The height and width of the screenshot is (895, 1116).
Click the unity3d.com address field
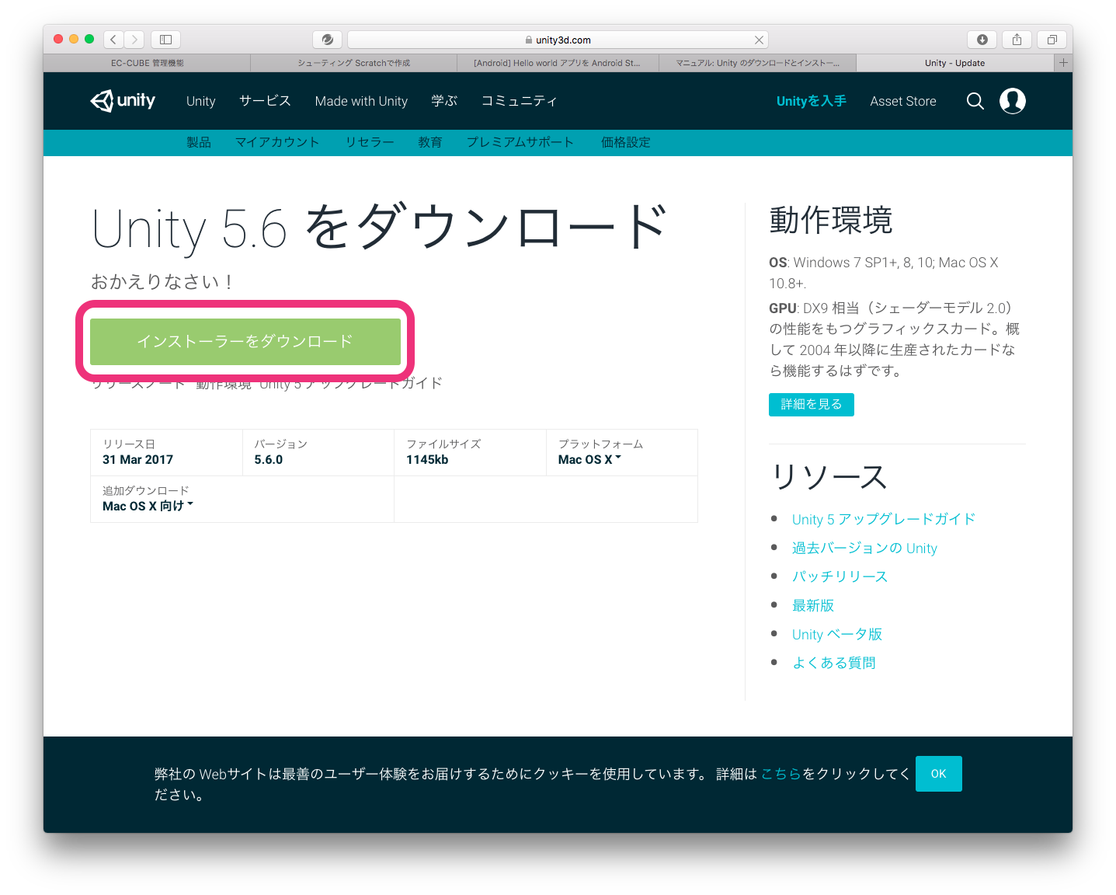tap(558, 40)
